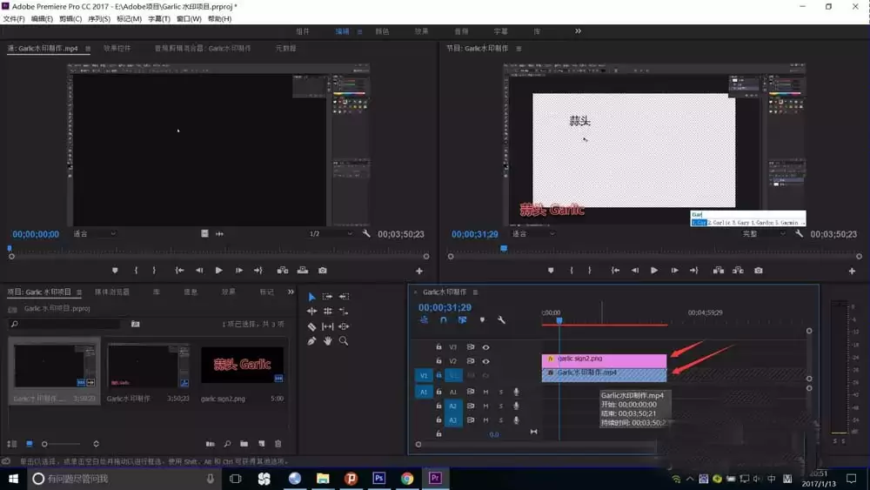The width and height of the screenshot is (870, 490).
Task: Select the Razor tool in tools panel
Action: [x=311, y=326]
